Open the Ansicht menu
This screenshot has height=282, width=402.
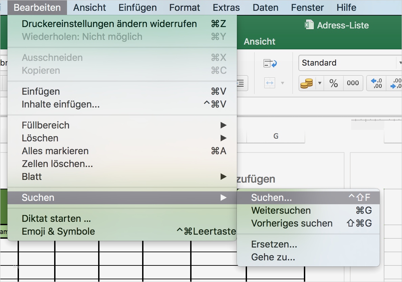point(89,7)
